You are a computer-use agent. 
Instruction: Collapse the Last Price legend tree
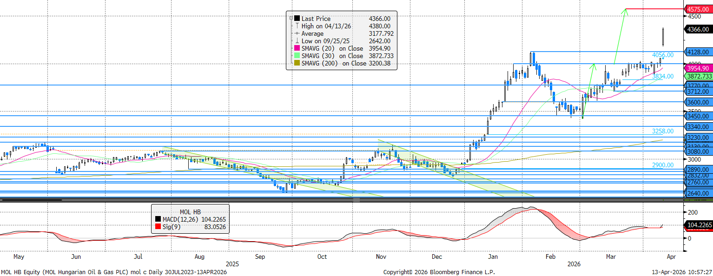[x=291, y=19]
